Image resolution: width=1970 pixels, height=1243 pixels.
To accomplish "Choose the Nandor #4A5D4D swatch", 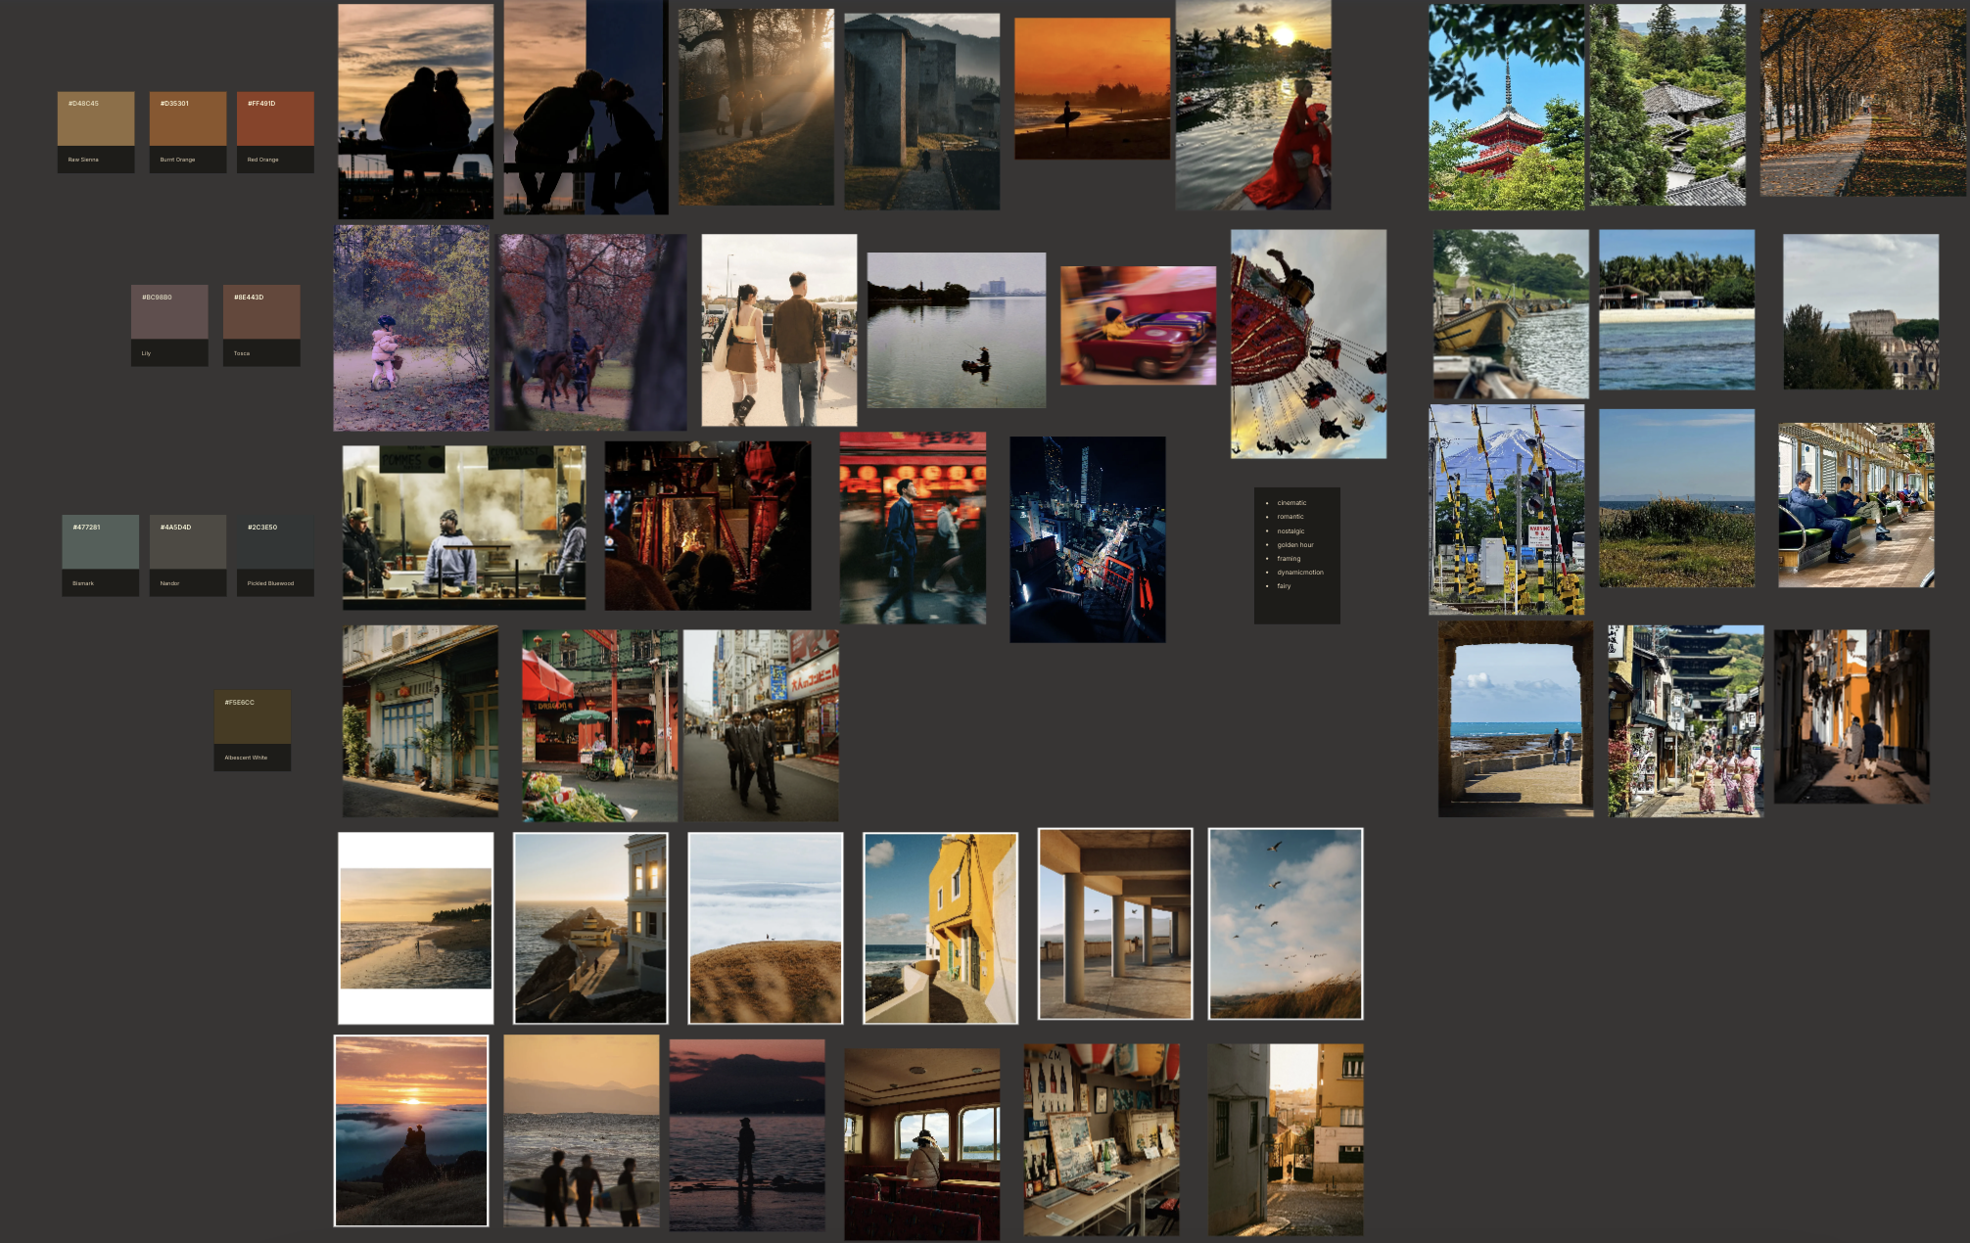I will 188,556.
